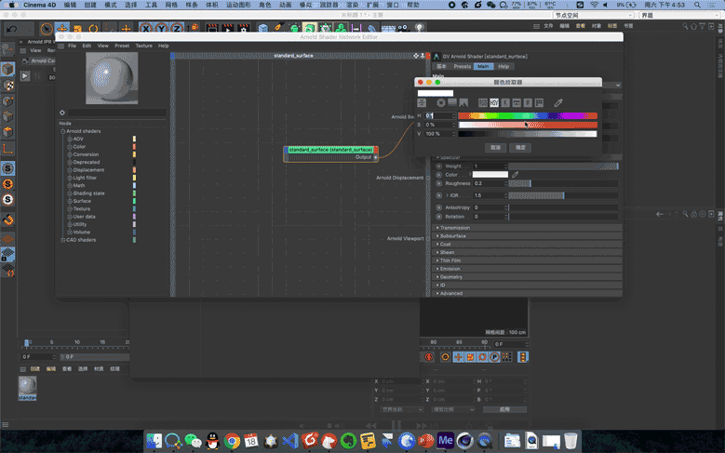The height and width of the screenshot is (453, 725).
Task: Switch to the Main tab
Action: click(x=483, y=67)
